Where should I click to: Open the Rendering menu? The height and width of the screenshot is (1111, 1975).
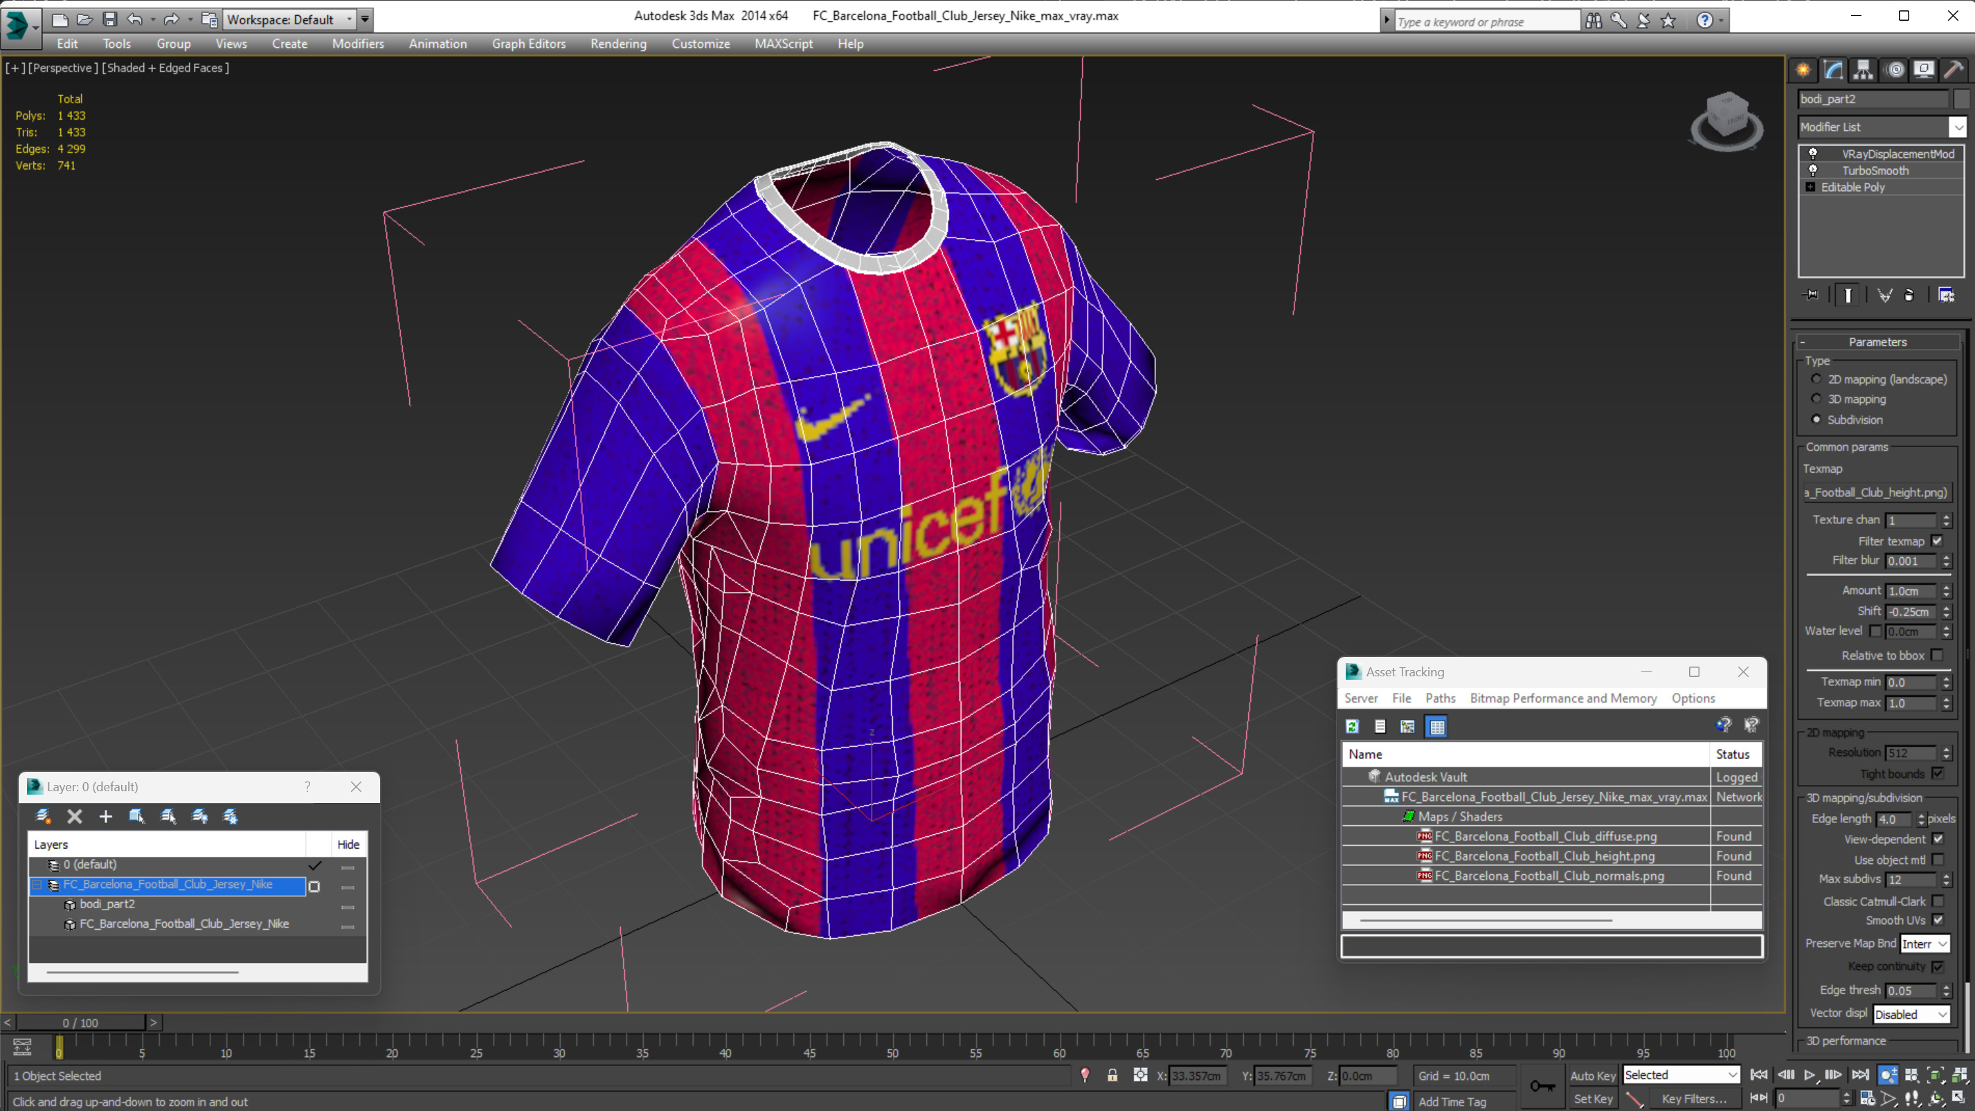[618, 44]
